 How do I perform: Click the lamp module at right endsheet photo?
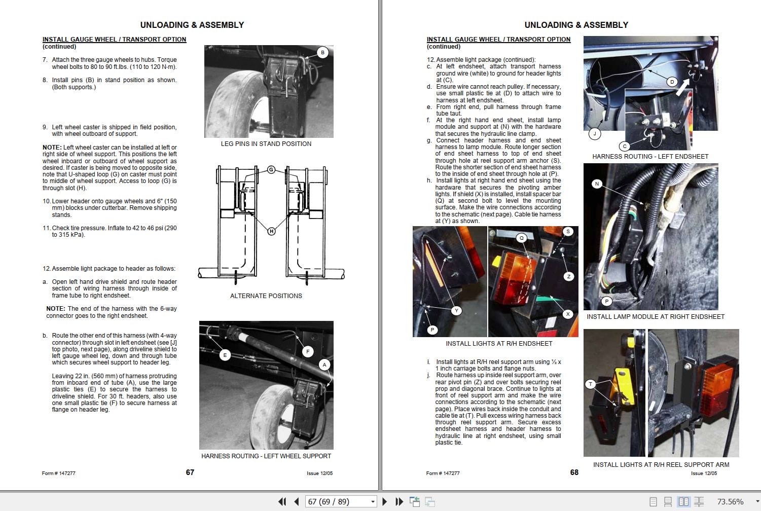650,237
